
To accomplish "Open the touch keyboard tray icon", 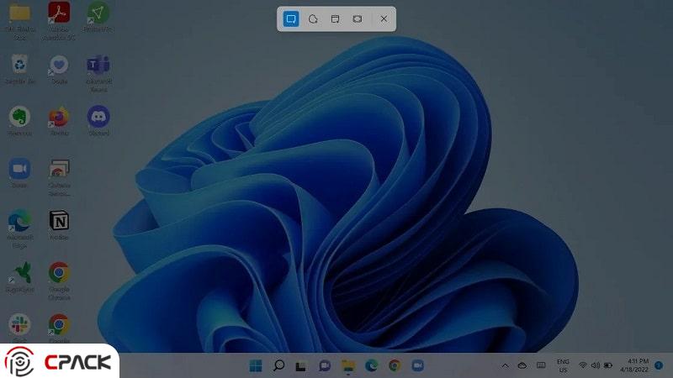I will pyautogui.click(x=541, y=365).
